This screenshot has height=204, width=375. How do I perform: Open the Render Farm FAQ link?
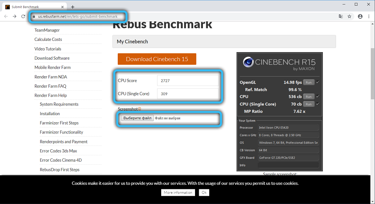(x=50, y=86)
